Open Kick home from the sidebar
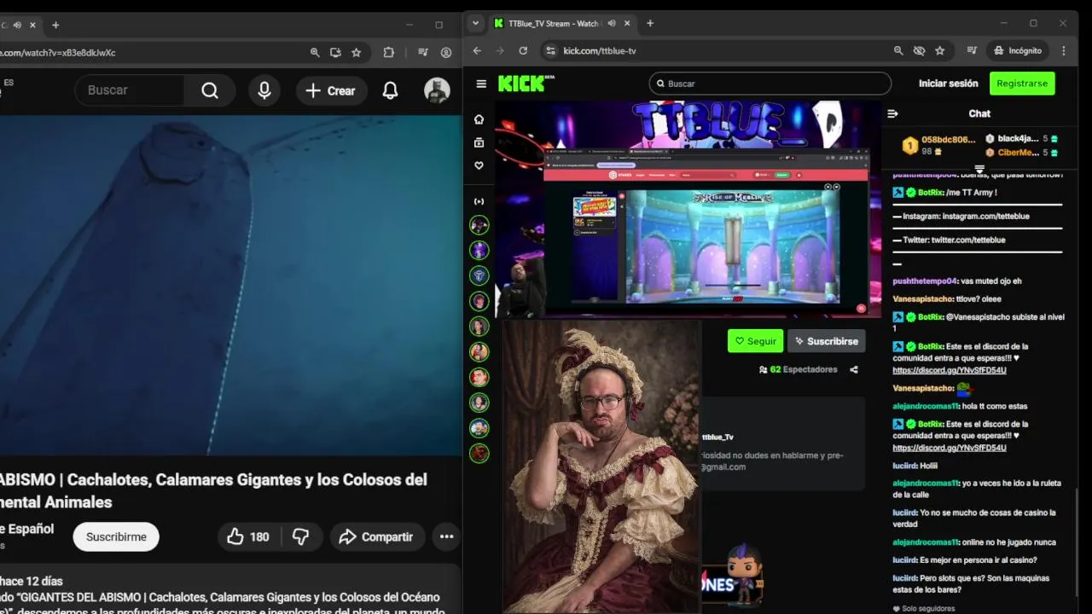The height and width of the screenshot is (614, 1092). pyautogui.click(x=479, y=119)
